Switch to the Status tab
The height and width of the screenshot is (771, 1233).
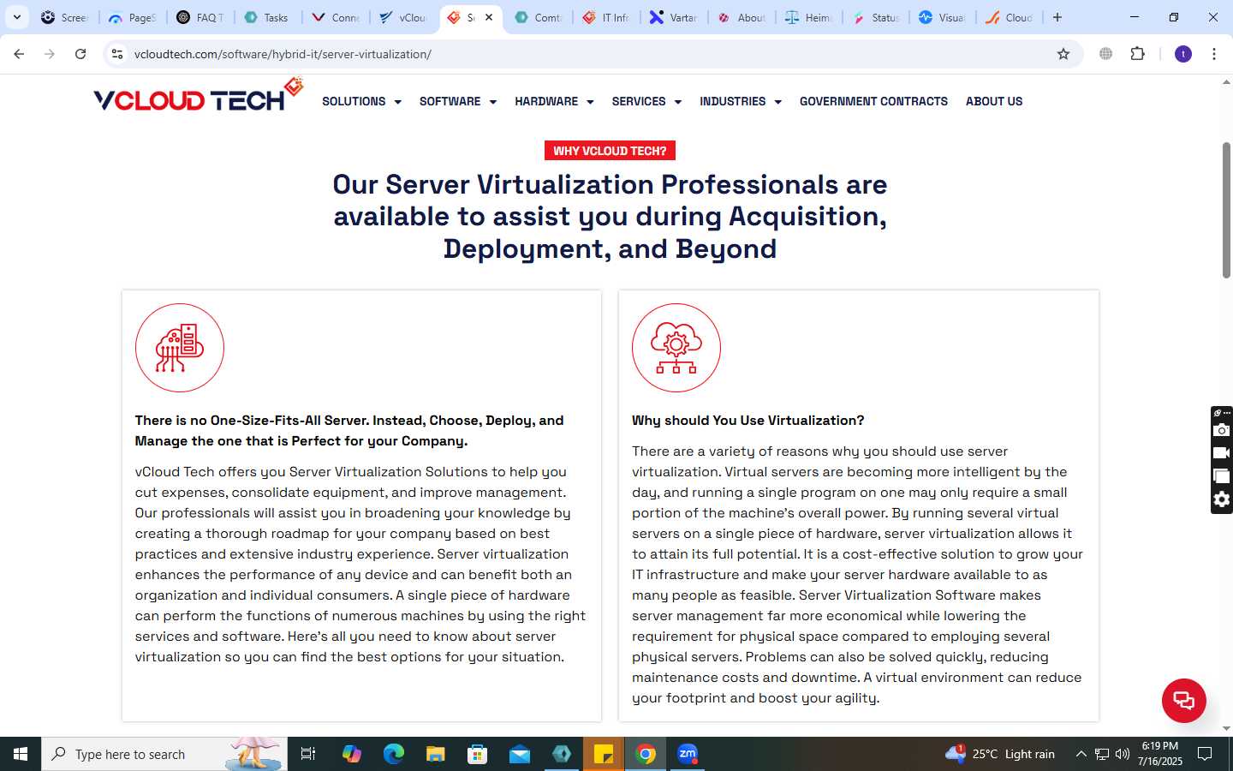(877, 17)
